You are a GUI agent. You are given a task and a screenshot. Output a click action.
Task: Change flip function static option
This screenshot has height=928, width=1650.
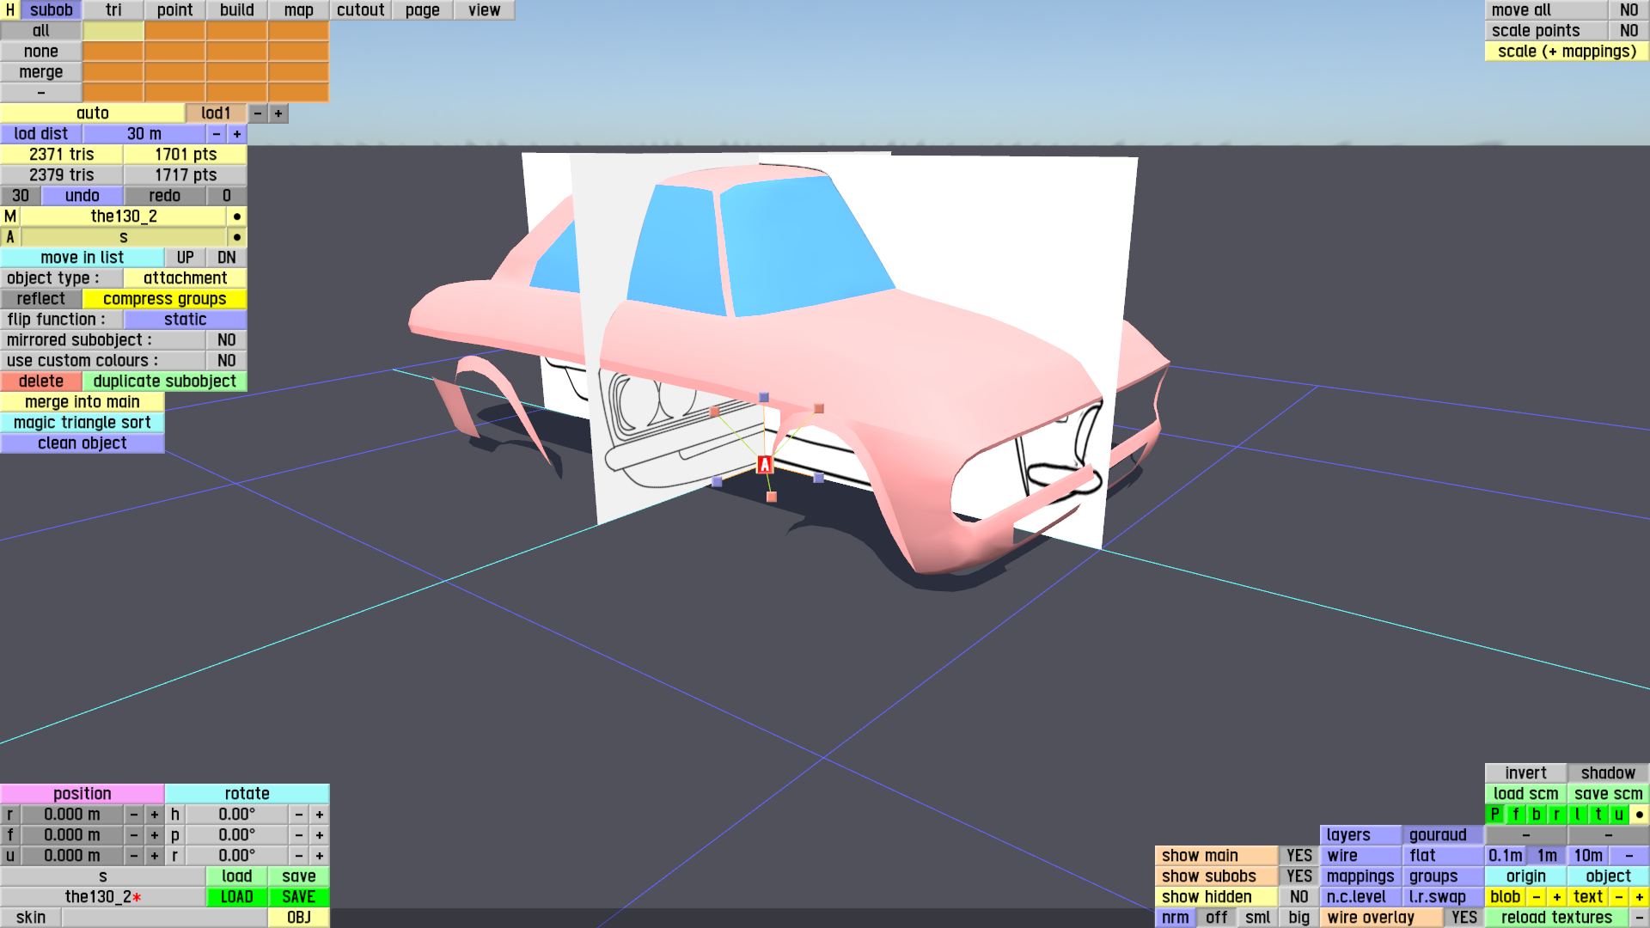[x=185, y=320]
